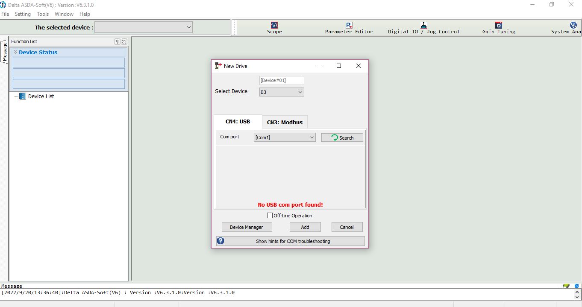582x307 pixels.
Task: Switch to CN3: Modbus tab
Action: pos(285,122)
